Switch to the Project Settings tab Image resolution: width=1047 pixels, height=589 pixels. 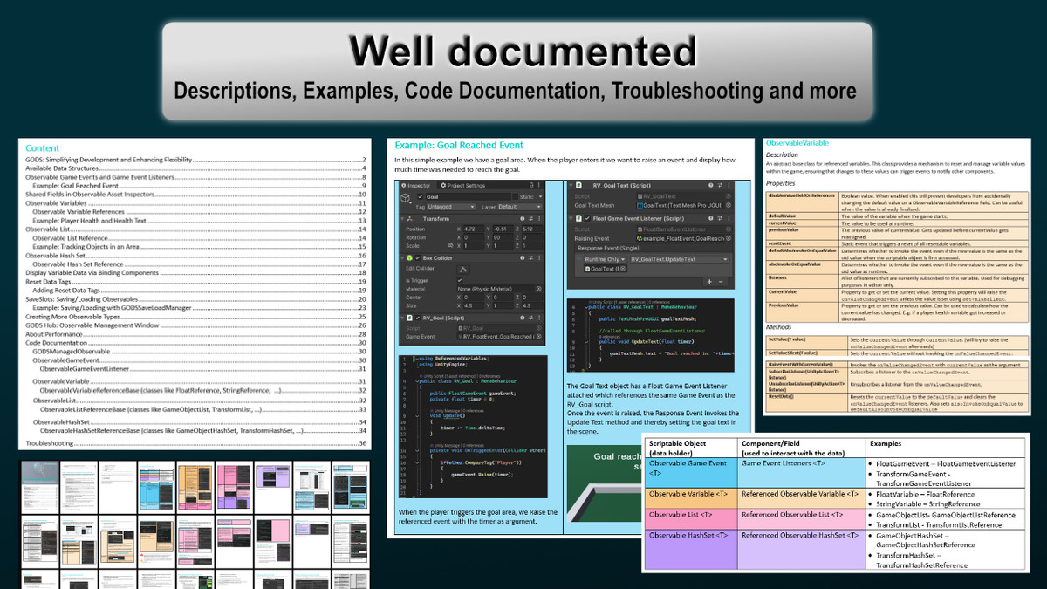(x=462, y=185)
